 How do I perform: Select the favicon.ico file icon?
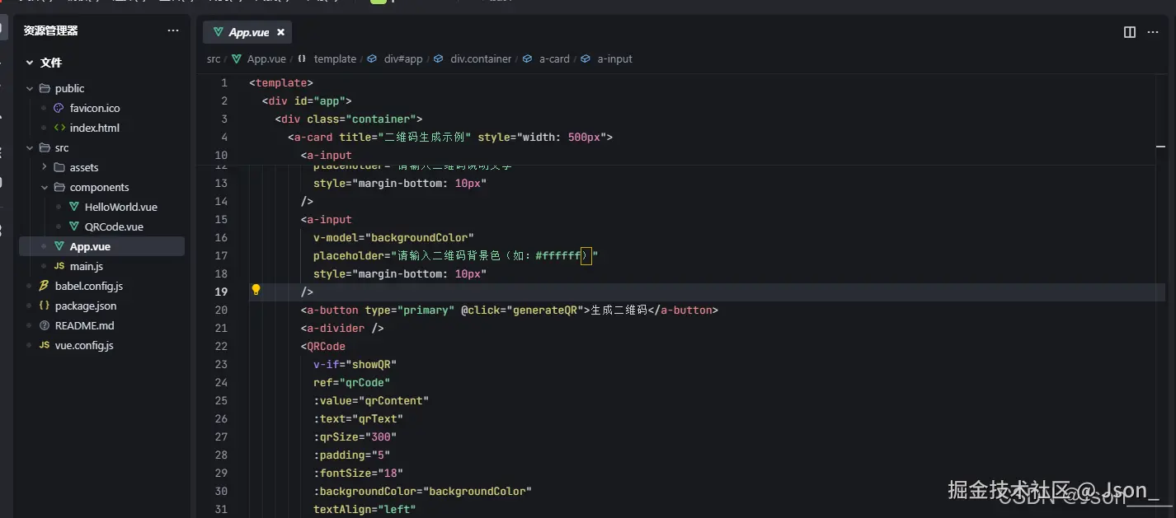[x=59, y=108]
